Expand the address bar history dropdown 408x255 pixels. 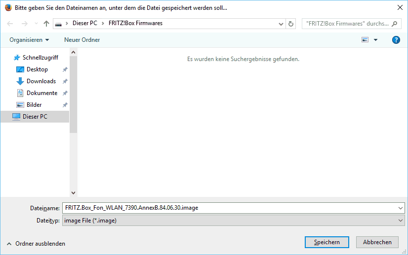click(281, 24)
